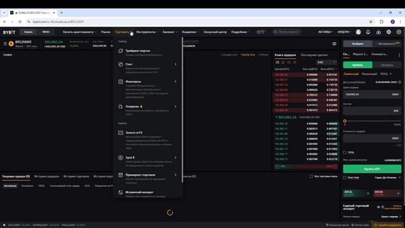Bookmark this page with the star icon
The width and height of the screenshot is (405, 228).
371,22
